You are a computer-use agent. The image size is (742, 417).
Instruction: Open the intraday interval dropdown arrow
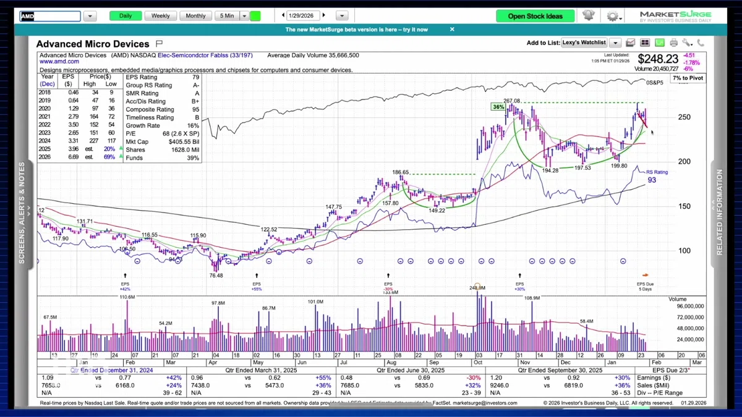click(244, 16)
